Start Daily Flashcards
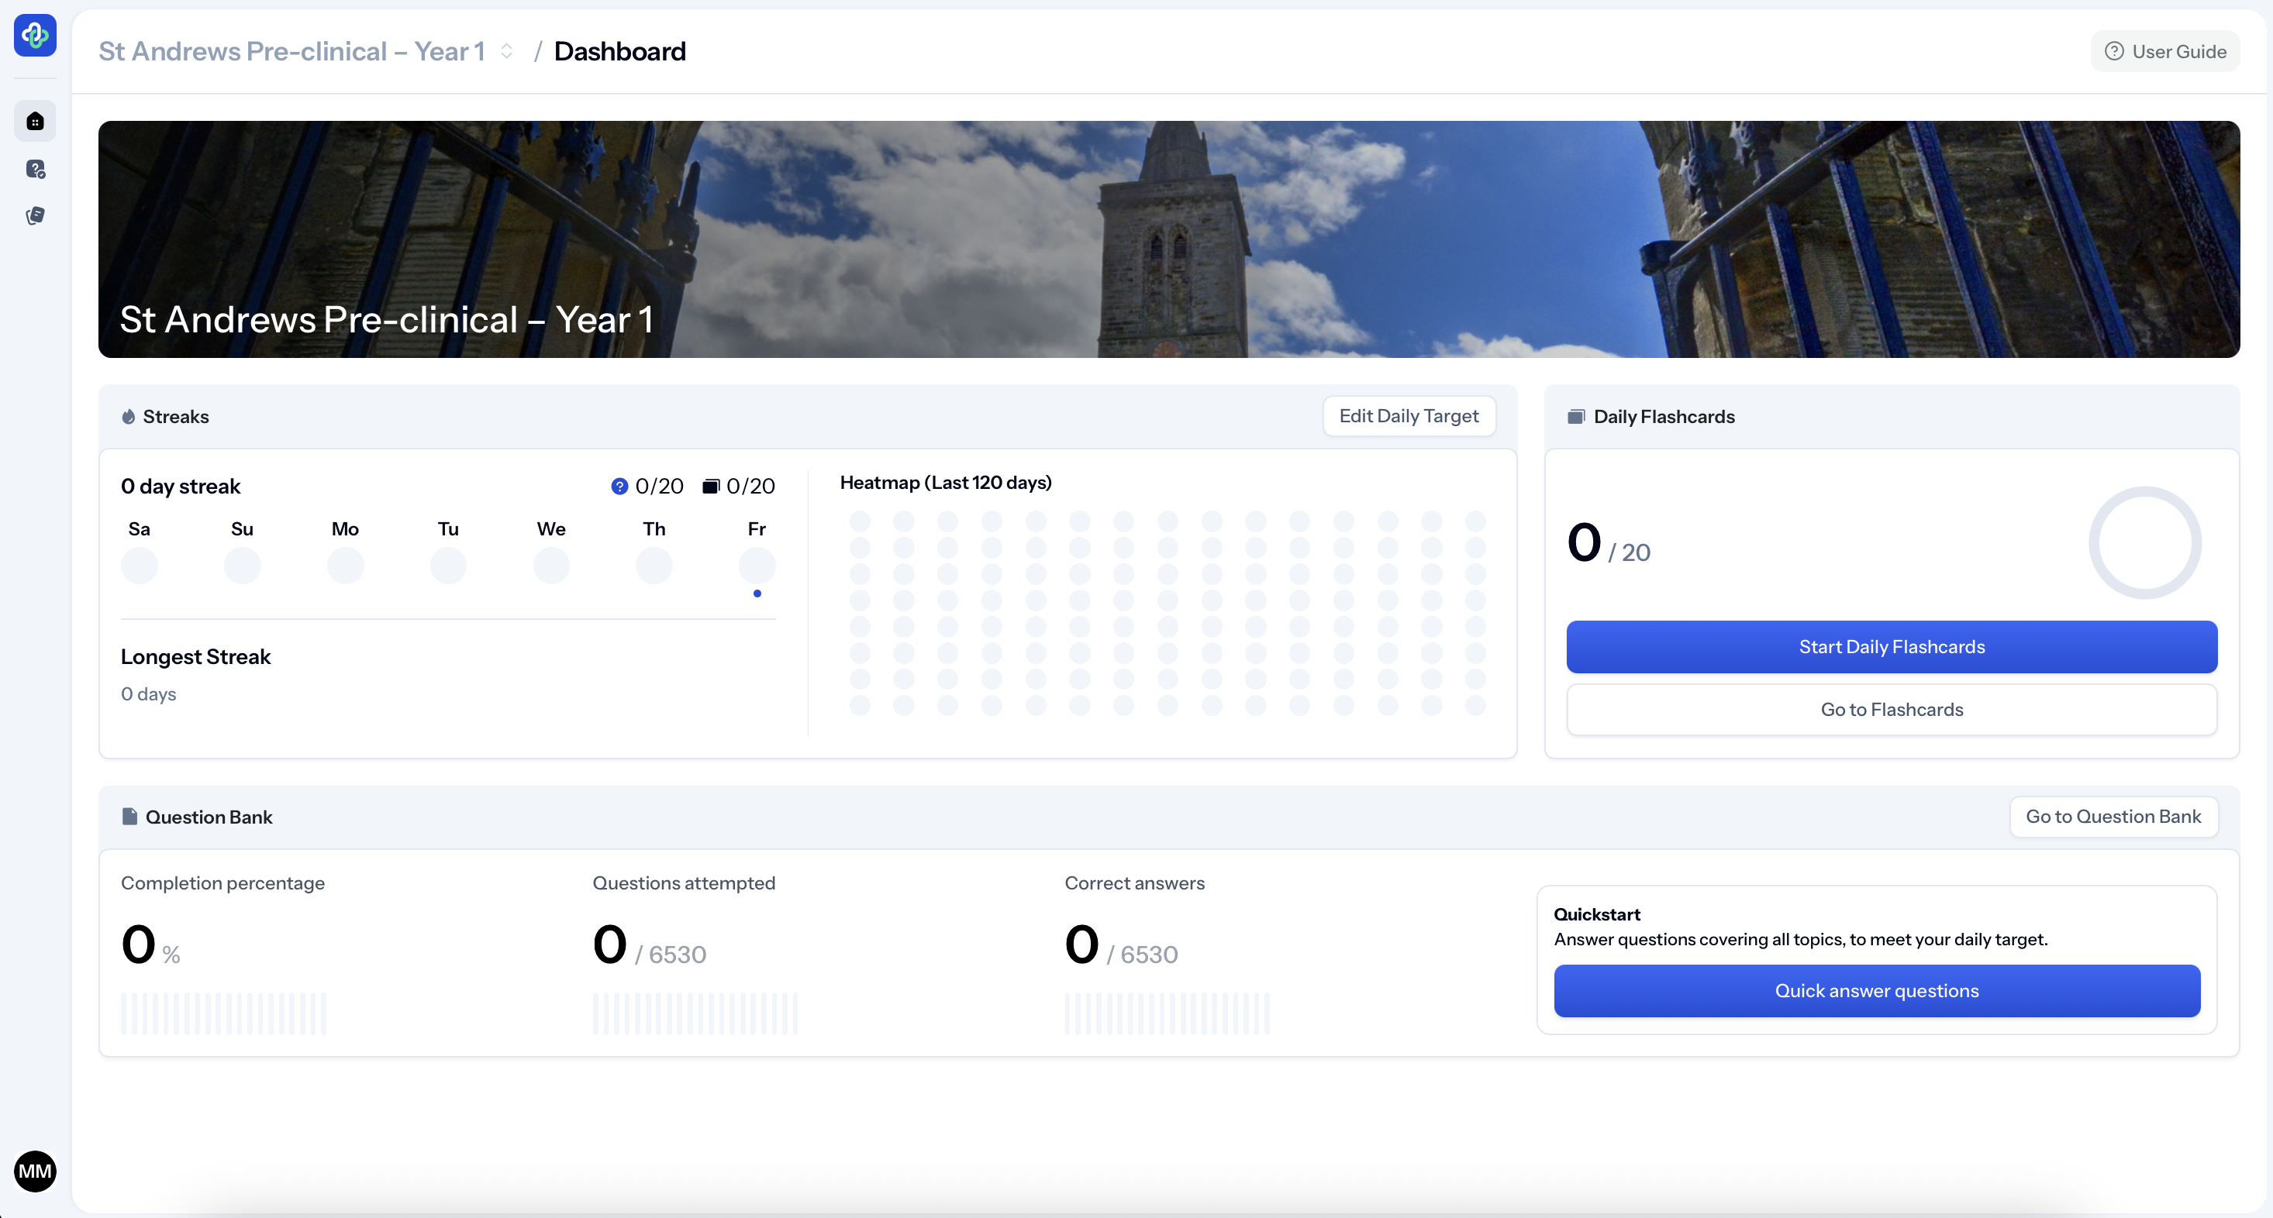 (1891, 646)
